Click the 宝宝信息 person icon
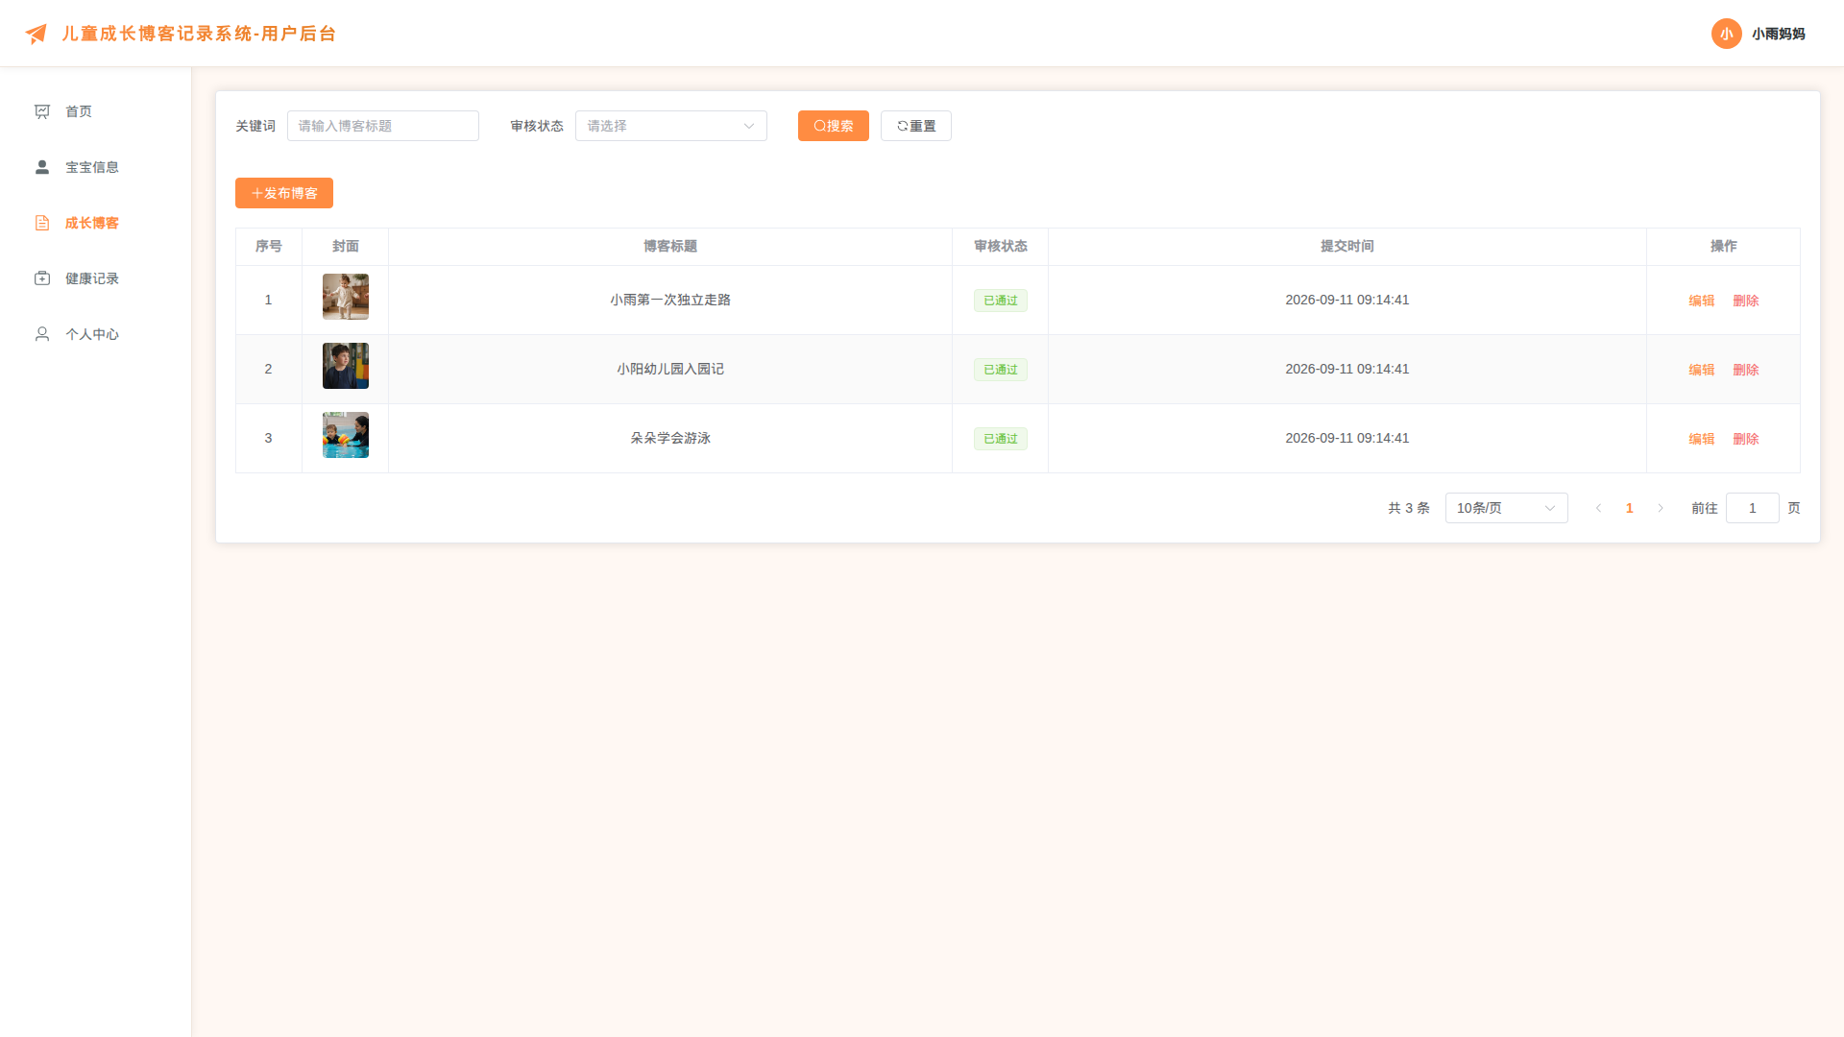This screenshot has height=1037, width=1844. [42, 167]
